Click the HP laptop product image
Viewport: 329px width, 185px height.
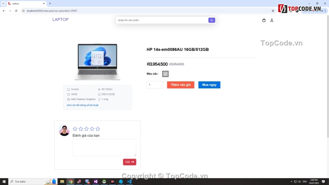pos(97,62)
